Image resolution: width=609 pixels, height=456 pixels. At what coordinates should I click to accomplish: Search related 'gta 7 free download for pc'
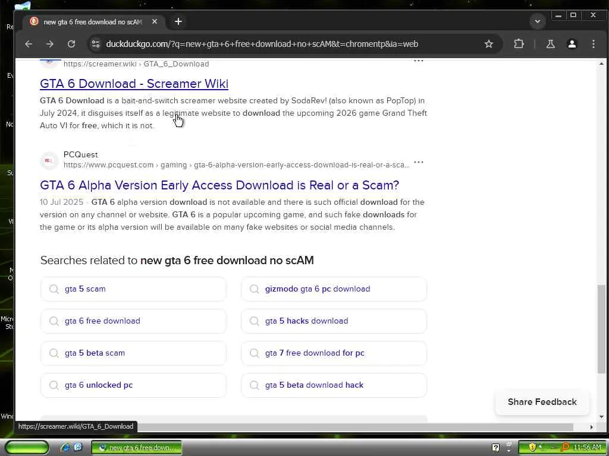coord(334,353)
